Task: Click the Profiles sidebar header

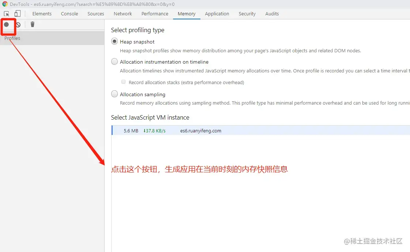Action: pos(52,38)
